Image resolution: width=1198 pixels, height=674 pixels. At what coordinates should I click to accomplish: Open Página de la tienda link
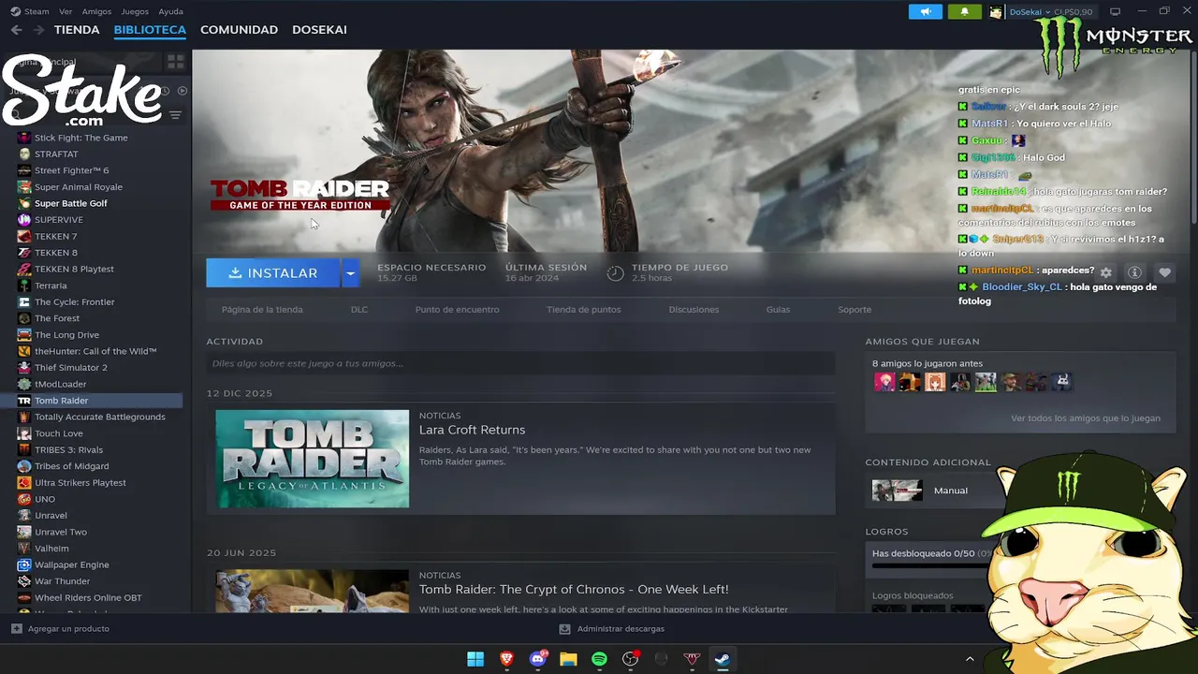click(x=262, y=310)
